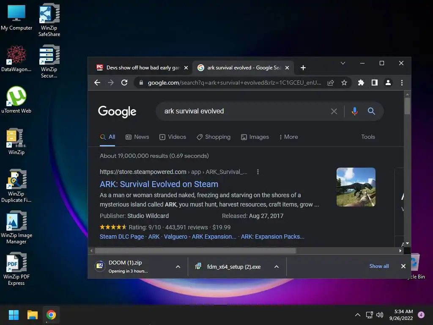Click the right arrow of the horizontal scrollbar

(x=400, y=251)
